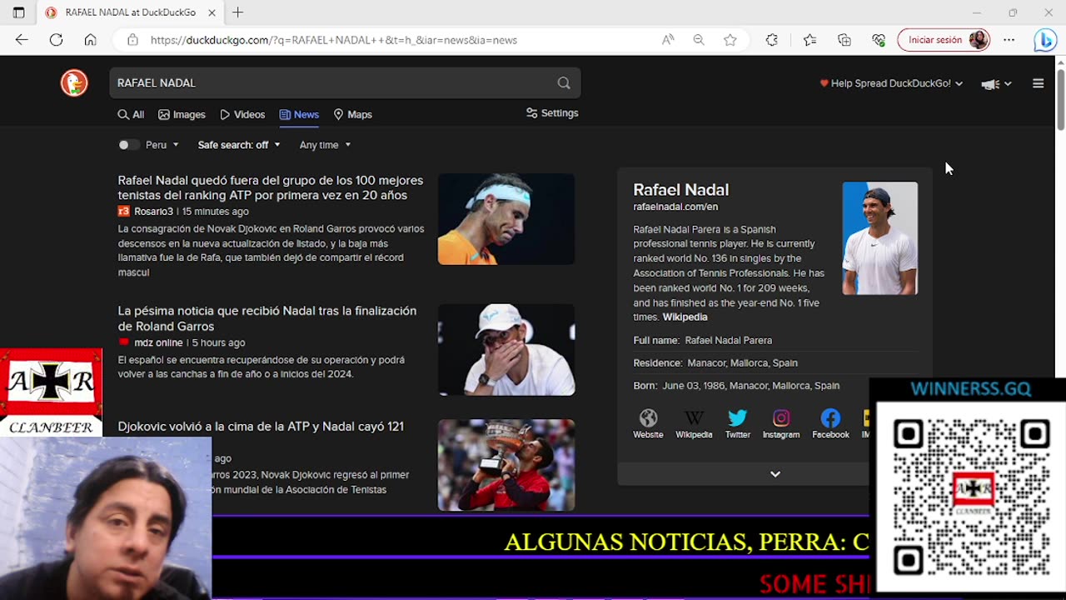Image resolution: width=1066 pixels, height=600 pixels.
Task: Open the Any time filter dropdown
Action: click(325, 145)
